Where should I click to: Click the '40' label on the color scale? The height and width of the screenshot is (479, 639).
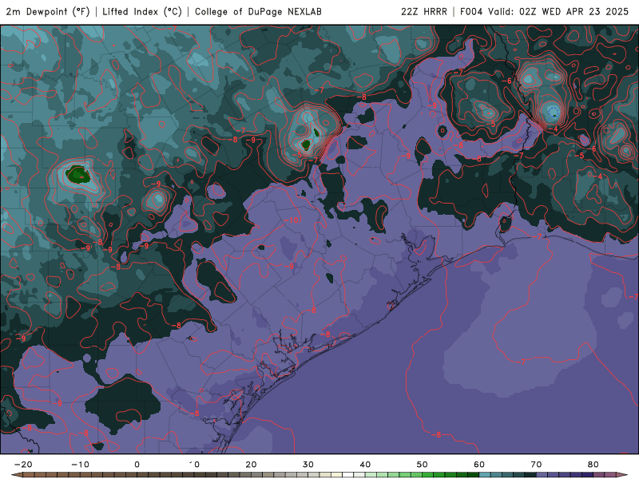[365, 465]
